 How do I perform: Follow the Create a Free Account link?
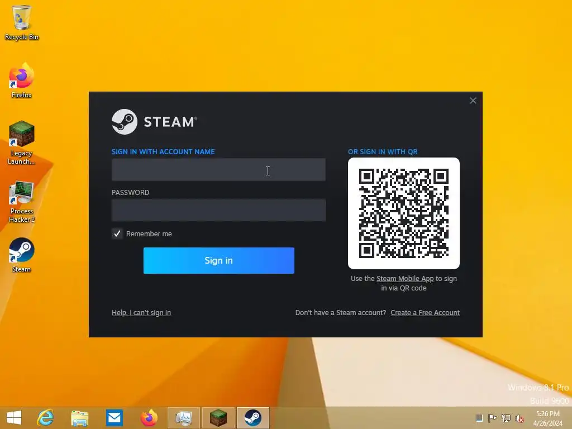(425, 313)
